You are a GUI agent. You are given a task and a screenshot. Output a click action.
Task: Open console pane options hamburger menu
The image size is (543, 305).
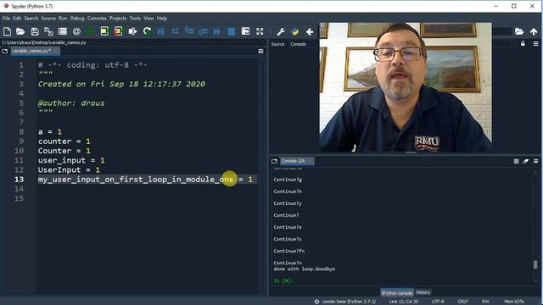coord(535,161)
